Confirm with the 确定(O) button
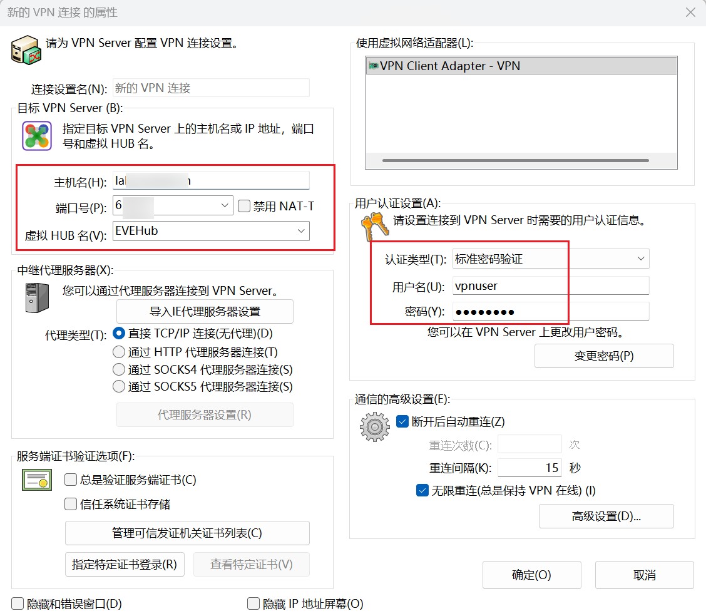Screen dimensions: 706x616 (532, 575)
